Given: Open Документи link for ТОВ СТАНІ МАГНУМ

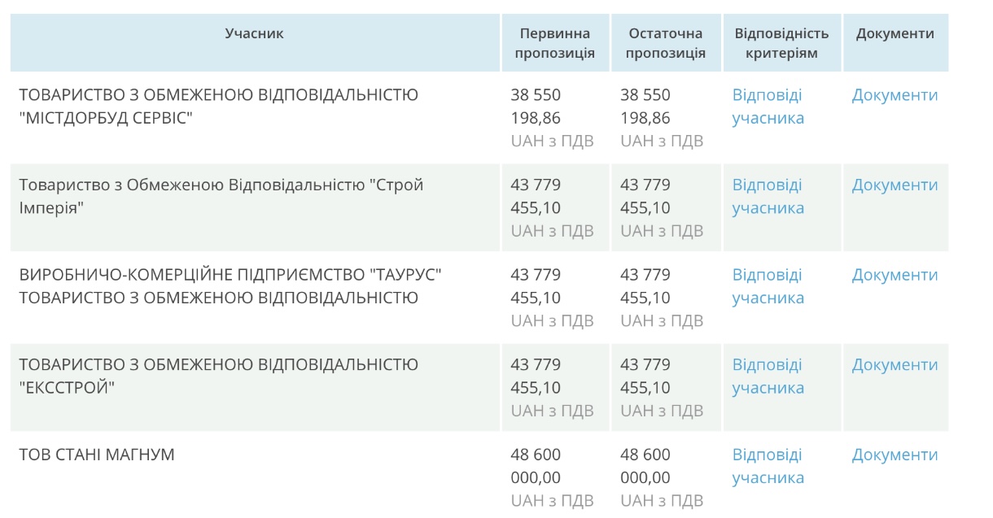Looking at the screenshot, I should (895, 455).
